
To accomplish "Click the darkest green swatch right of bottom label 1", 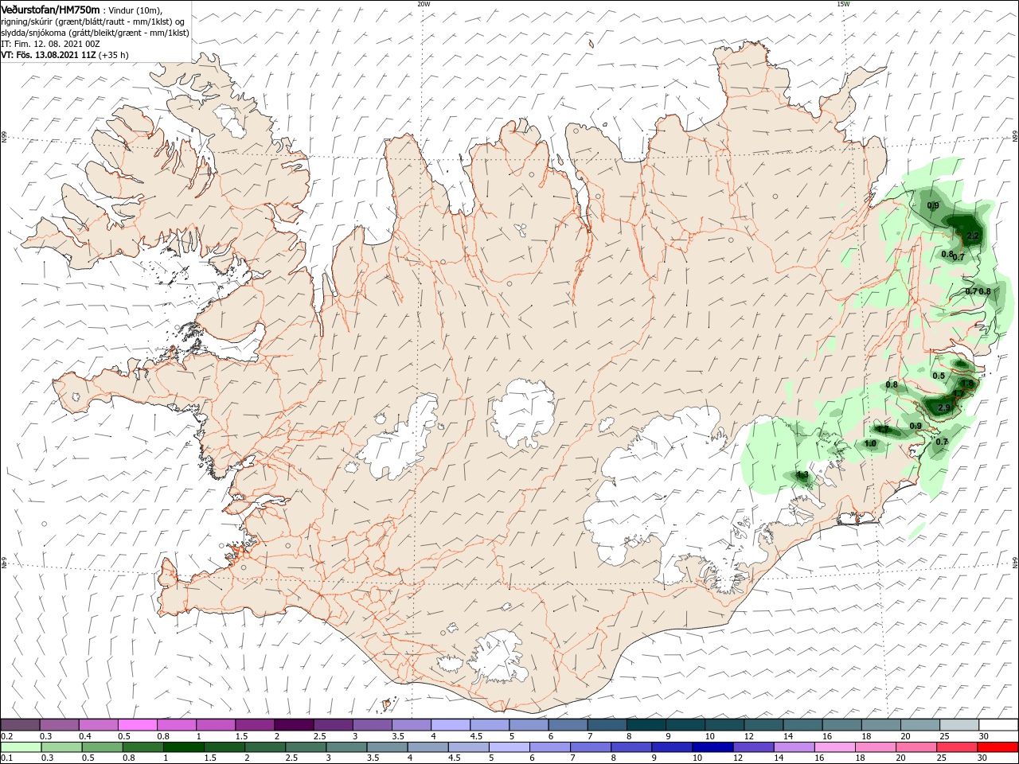I will (x=183, y=747).
